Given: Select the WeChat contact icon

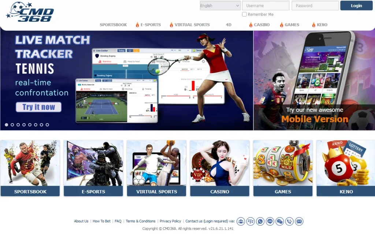Looking at the screenshot, I should 279,221.
